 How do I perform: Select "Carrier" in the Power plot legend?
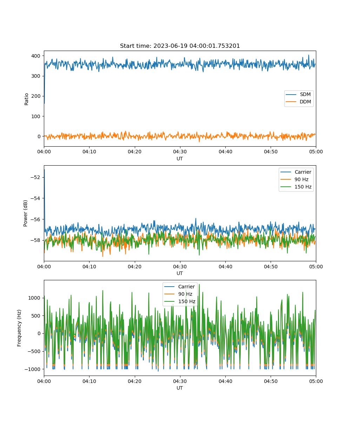pos(303,172)
